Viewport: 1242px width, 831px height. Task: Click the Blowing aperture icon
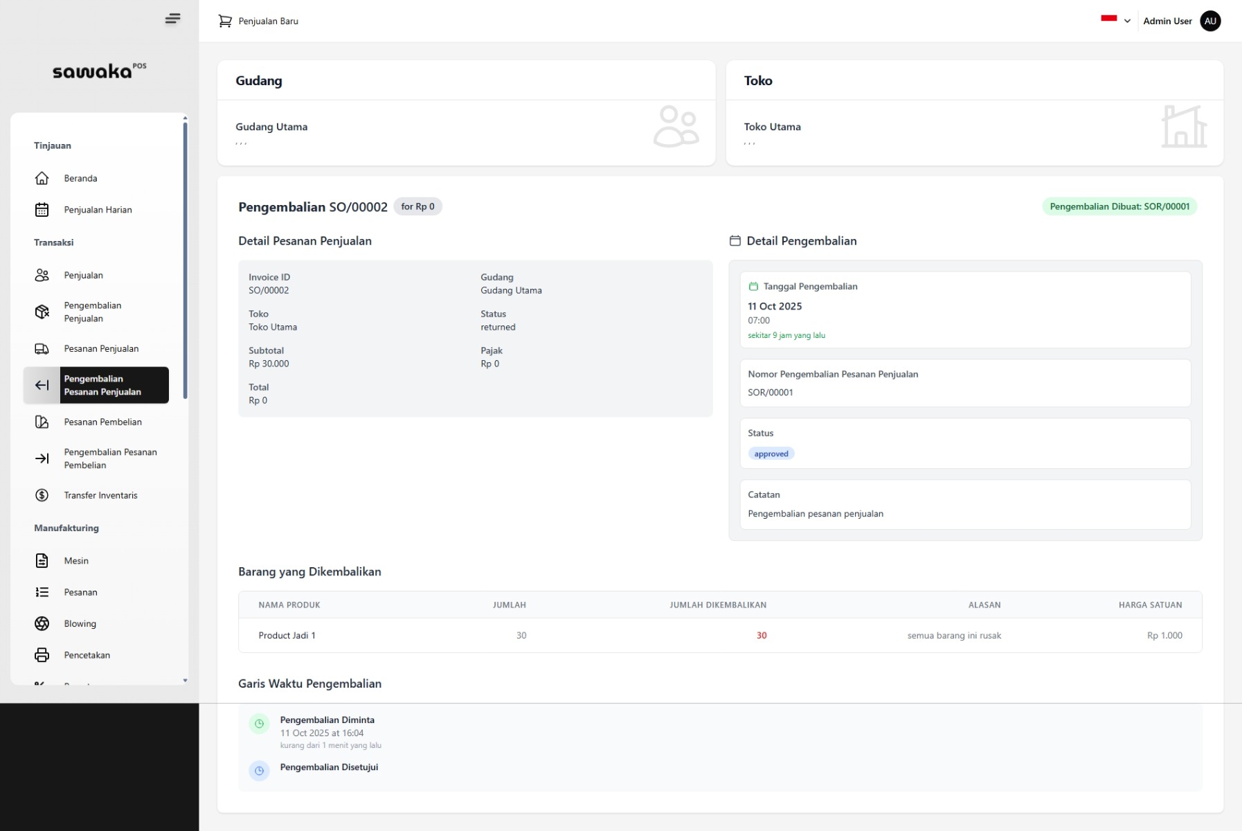pyautogui.click(x=42, y=623)
